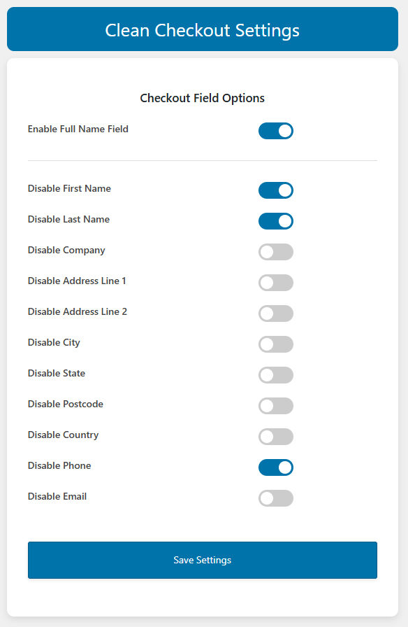This screenshot has height=627, width=408.
Task: Click the Clean Checkout Settings header
Action: 204,30
